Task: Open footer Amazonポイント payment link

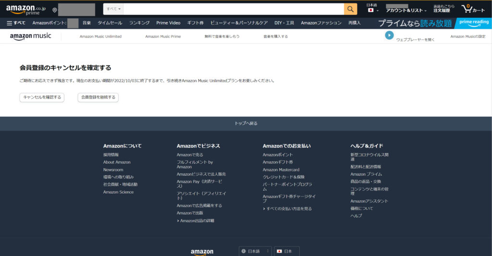Action: tap(278, 155)
